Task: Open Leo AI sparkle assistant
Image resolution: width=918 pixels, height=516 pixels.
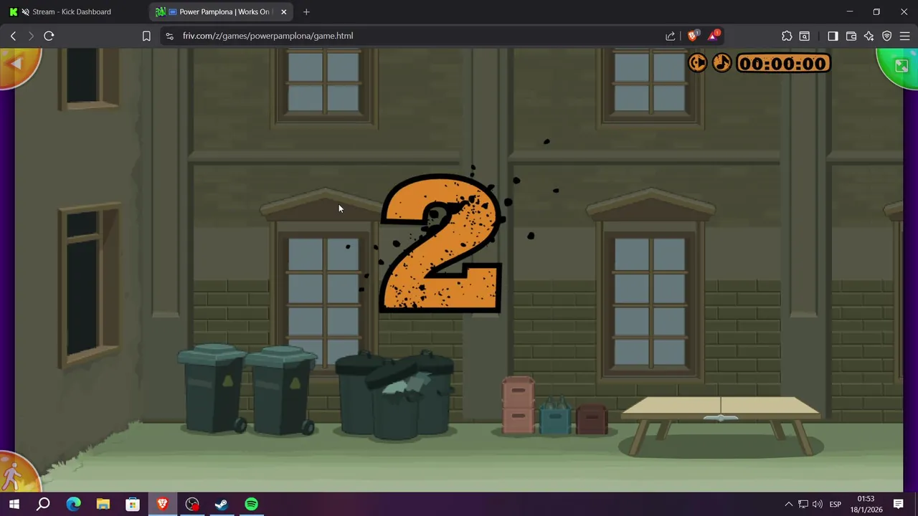Action: 869,36
